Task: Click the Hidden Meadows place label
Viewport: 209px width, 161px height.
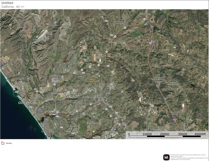Action: pyautogui.click(x=173, y=83)
